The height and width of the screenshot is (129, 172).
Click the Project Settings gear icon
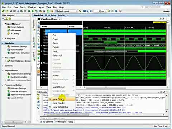pyautogui.click(x=9, y=27)
